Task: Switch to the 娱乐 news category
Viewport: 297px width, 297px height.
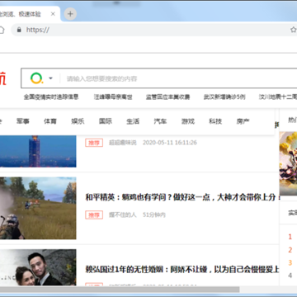Action: [x=78, y=121]
